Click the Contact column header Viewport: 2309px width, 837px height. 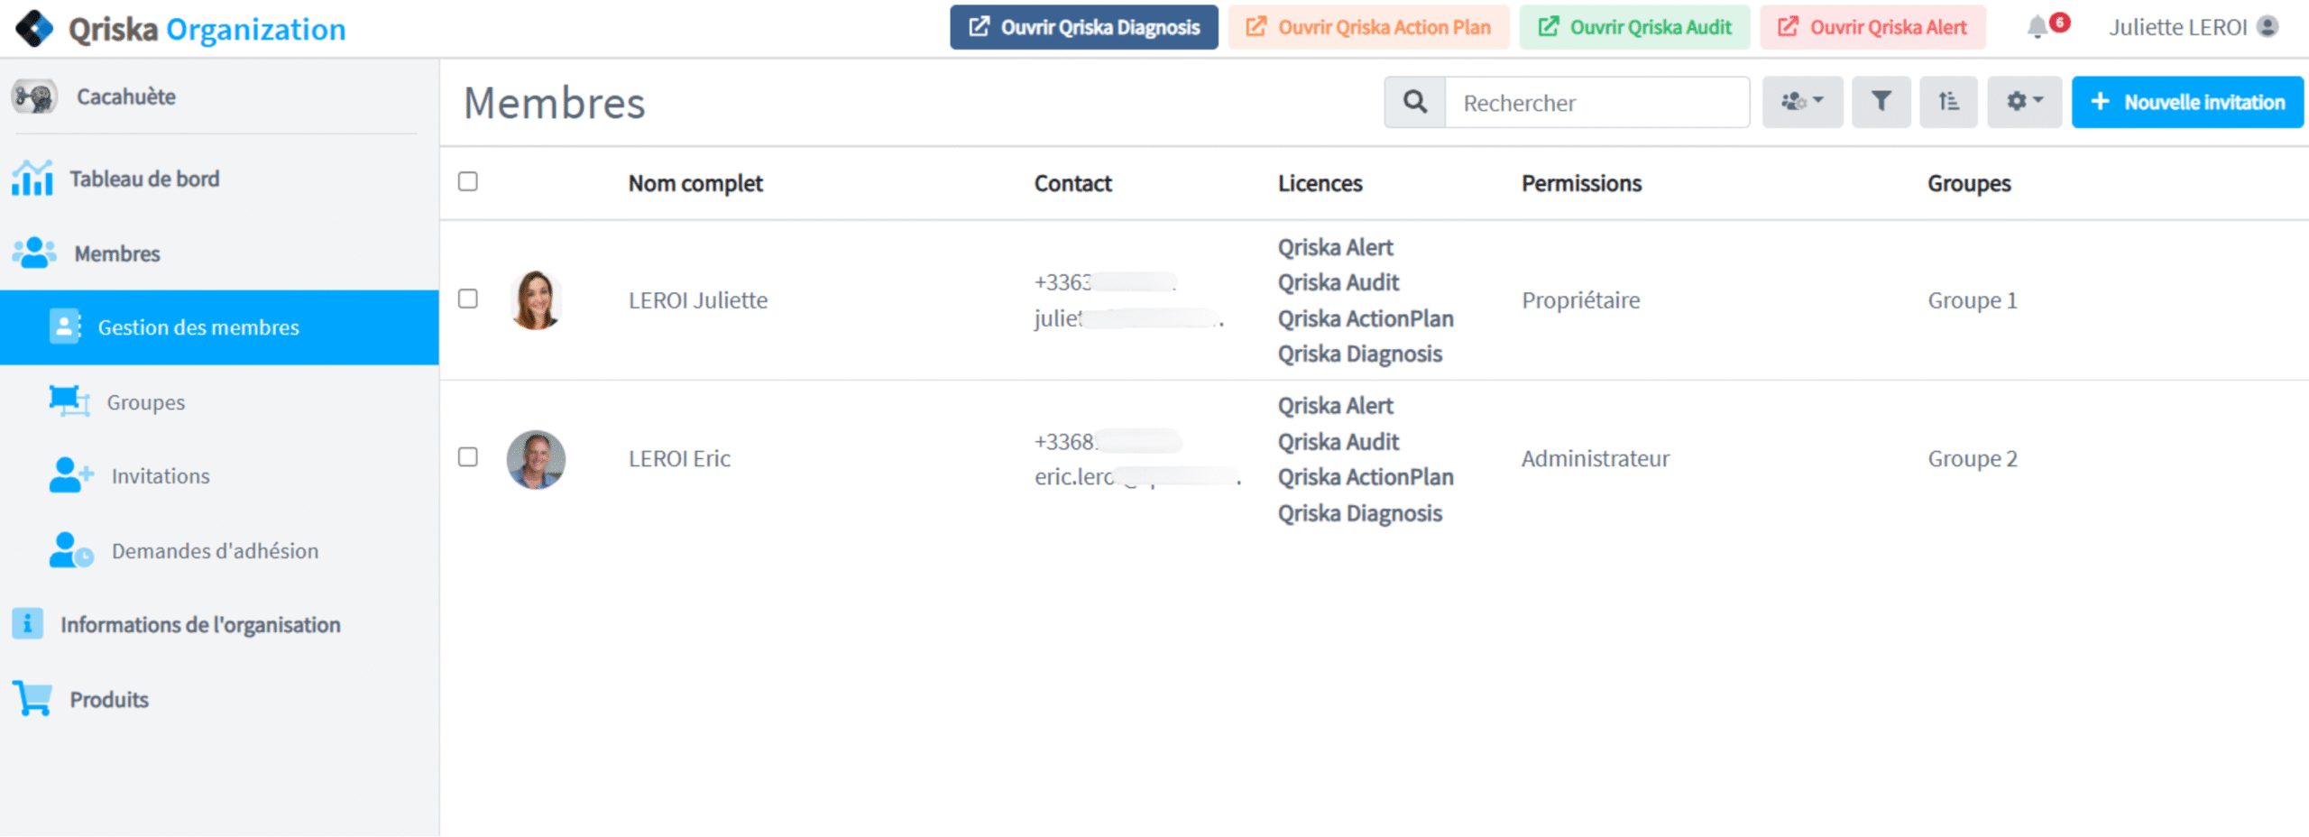coord(1072,183)
